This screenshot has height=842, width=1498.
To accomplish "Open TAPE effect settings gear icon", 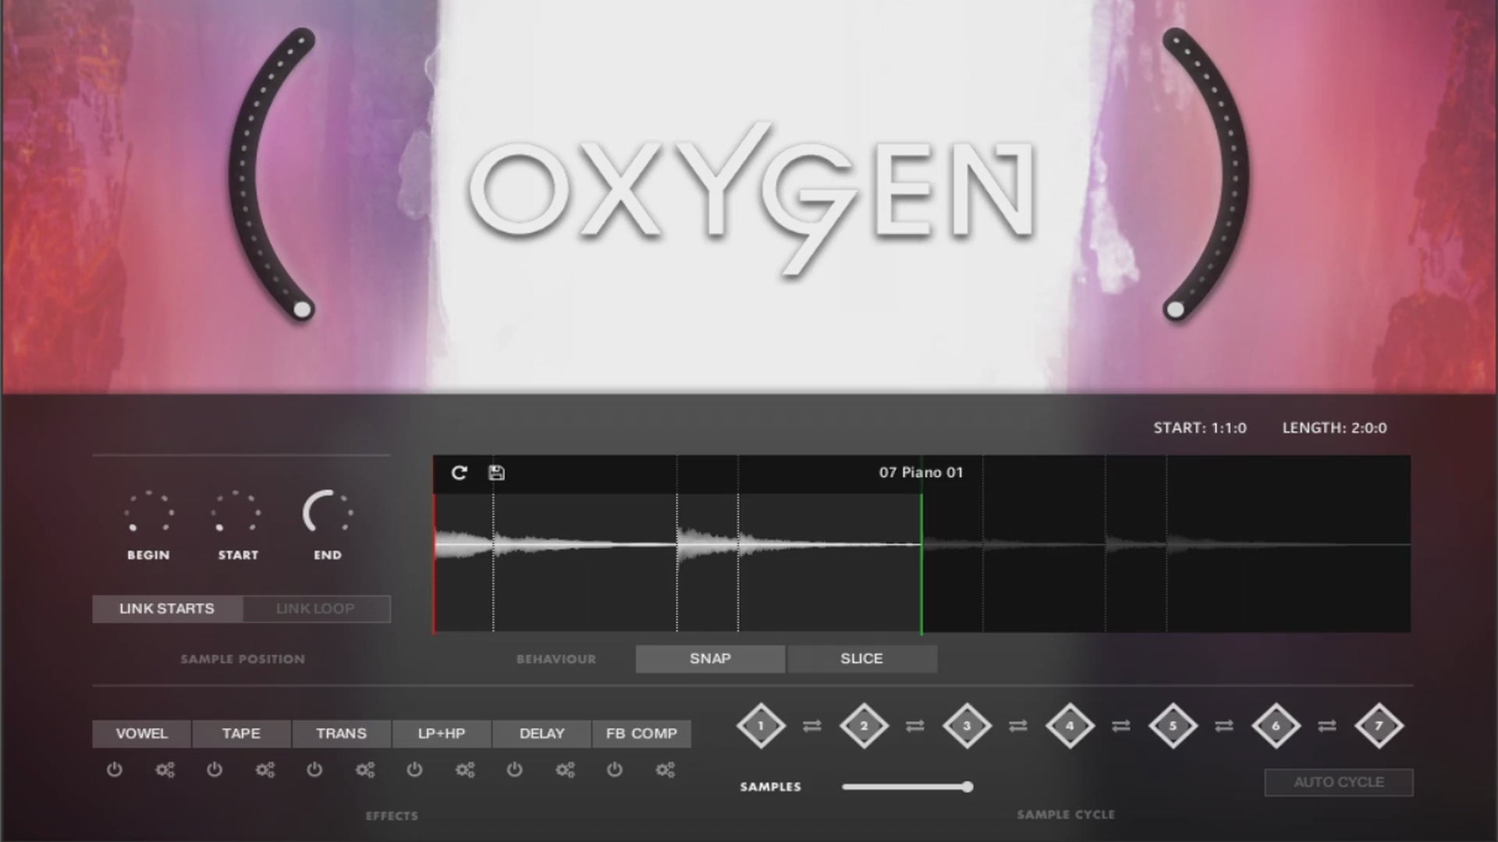I will point(265,770).
